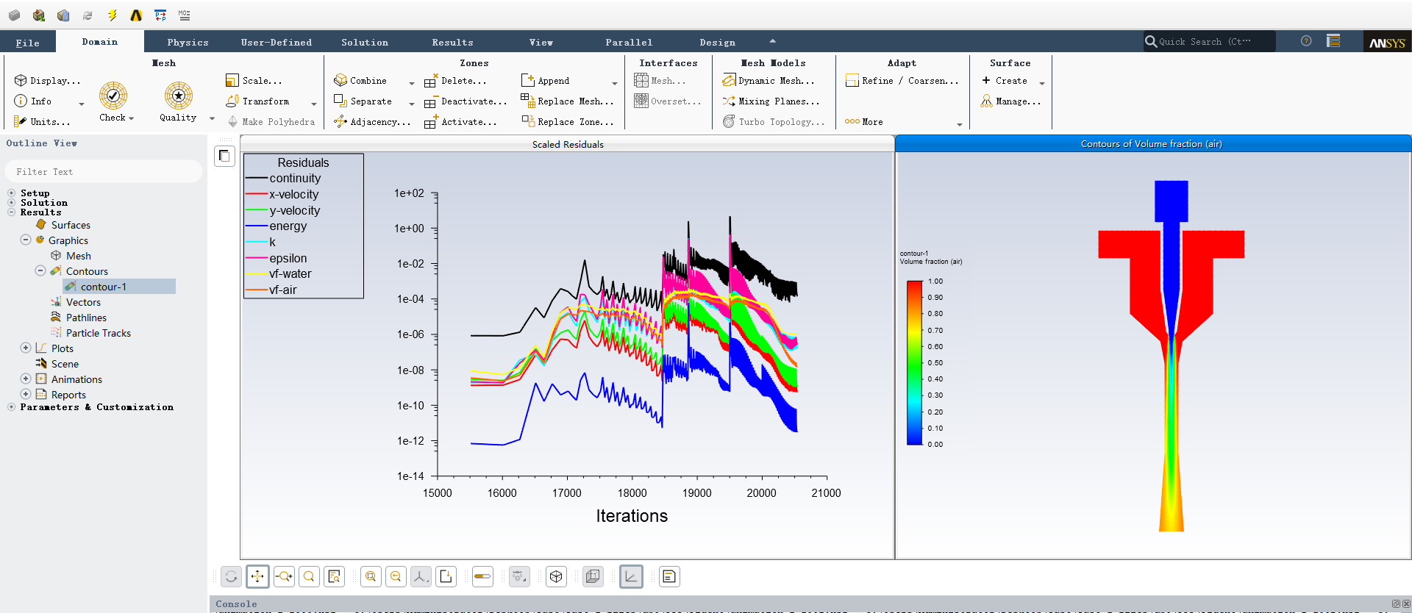Viewport: 1412px width, 613px height.
Task: Click the refresh graphics button in bottom toolbar
Action: point(232,577)
